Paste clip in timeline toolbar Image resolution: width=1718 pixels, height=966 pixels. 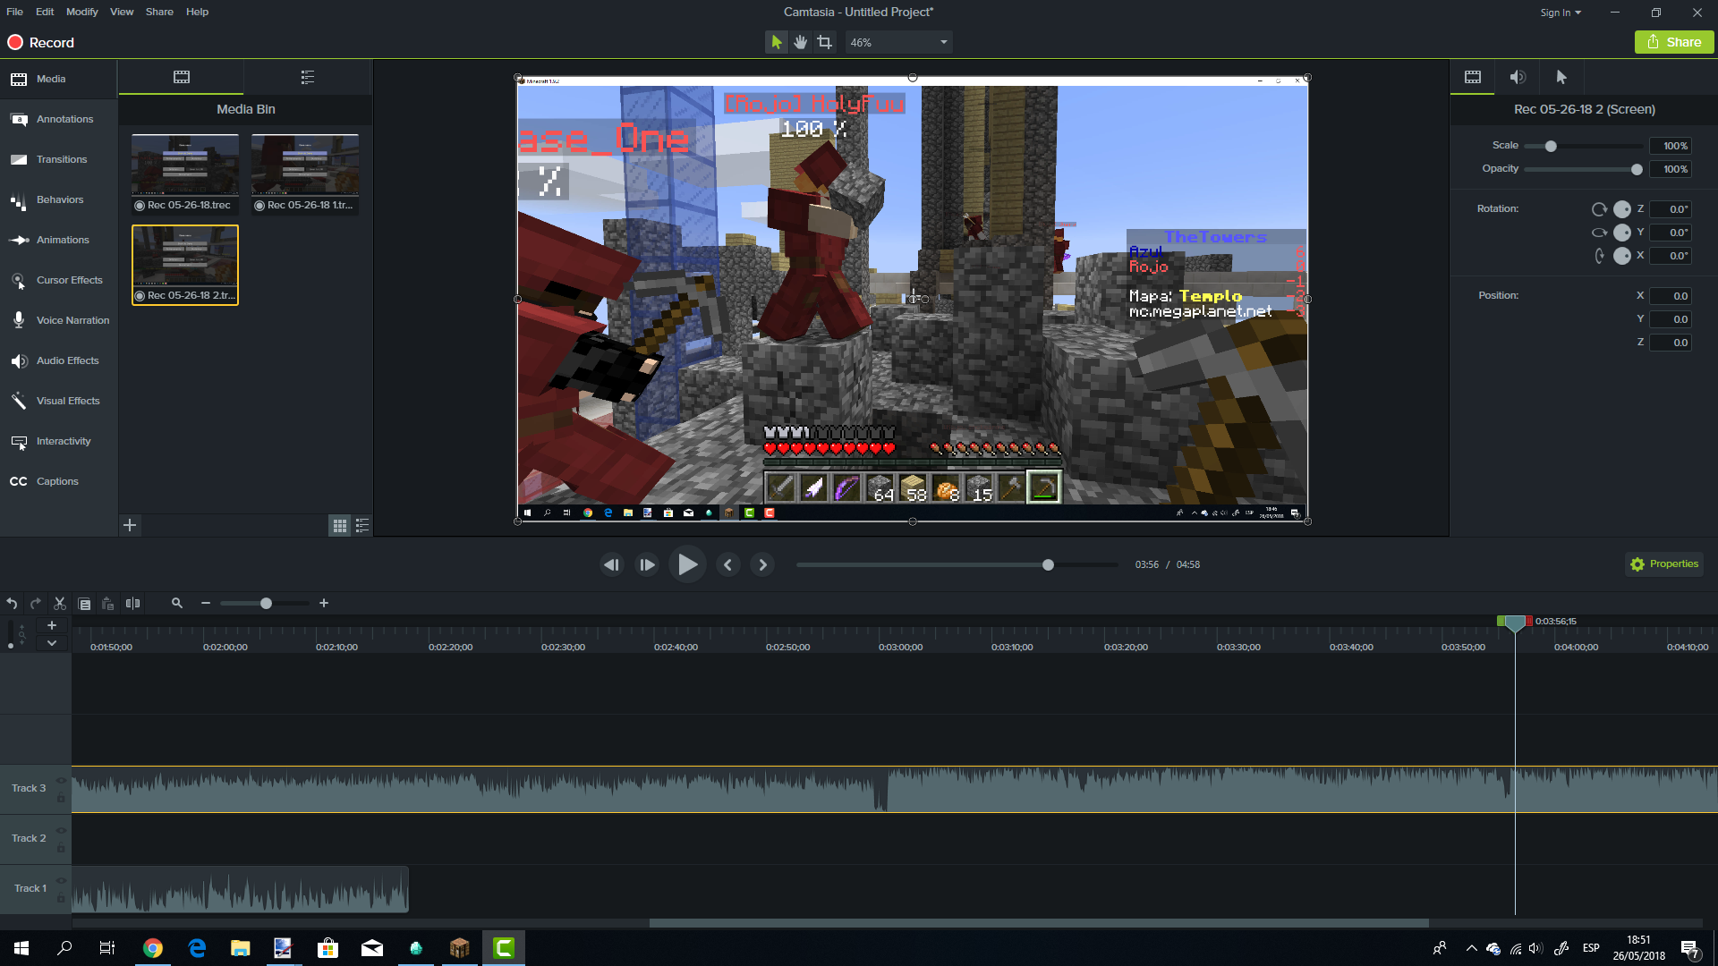click(108, 604)
